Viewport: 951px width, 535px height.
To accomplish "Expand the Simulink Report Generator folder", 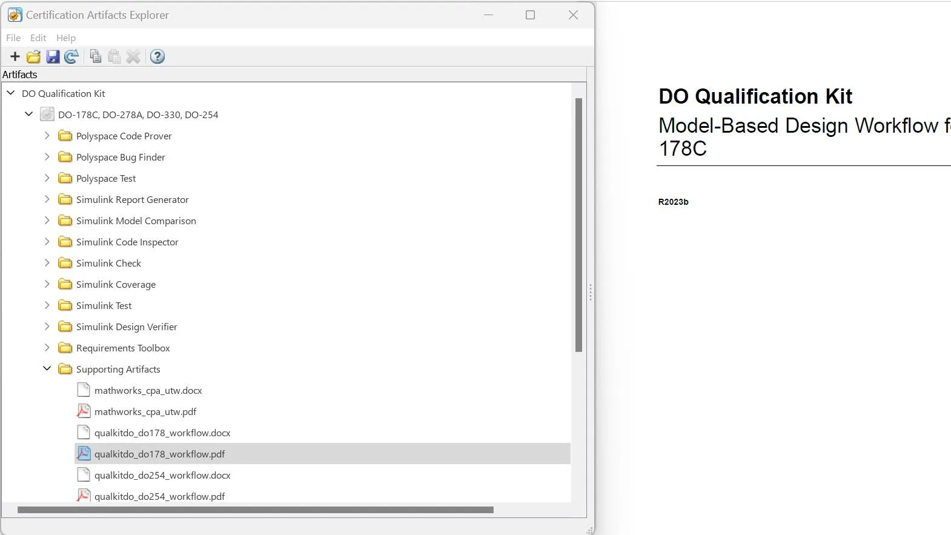I will [x=47, y=199].
